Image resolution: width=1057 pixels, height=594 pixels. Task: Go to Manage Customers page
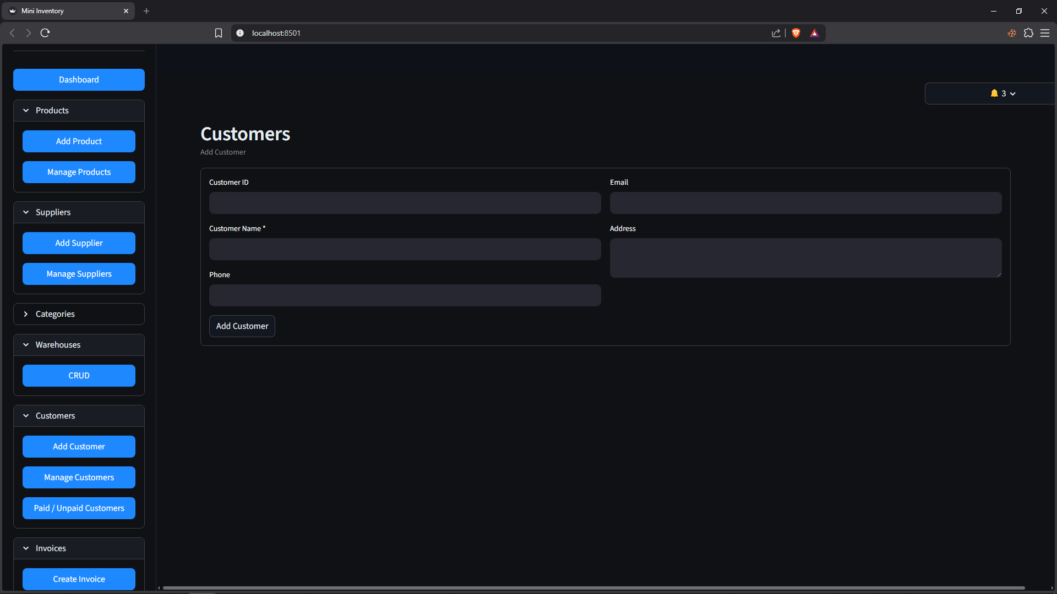coord(79,477)
